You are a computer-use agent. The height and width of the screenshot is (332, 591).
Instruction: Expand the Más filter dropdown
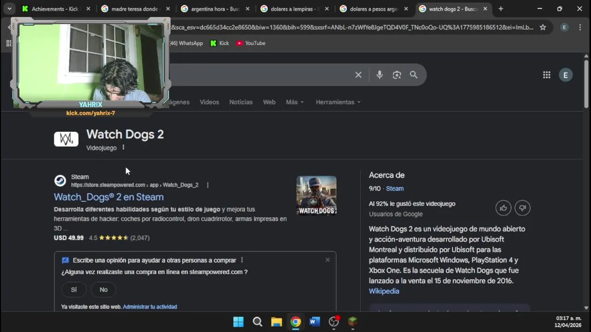[295, 102]
